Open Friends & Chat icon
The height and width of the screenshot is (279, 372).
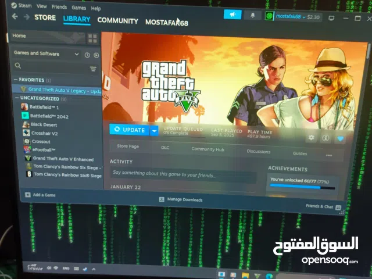(x=338, y=208)
